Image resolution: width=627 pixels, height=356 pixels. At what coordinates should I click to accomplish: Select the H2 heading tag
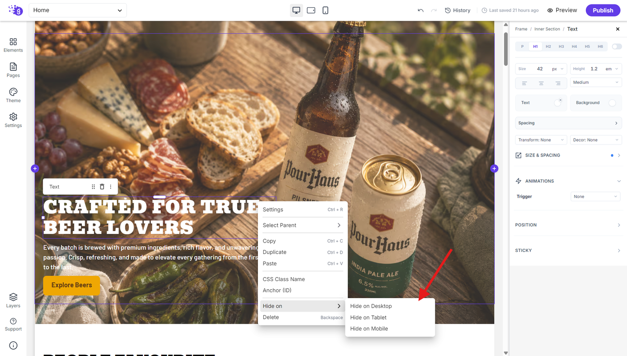click(548, 47)
